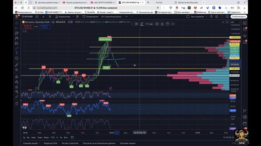Select the brush drawing tool
The height and width of the screenshot is (146, 261).
(17, 48)
